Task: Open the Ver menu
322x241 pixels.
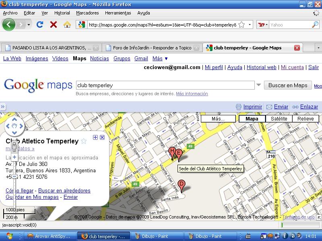Action: [x=45, y=13]
